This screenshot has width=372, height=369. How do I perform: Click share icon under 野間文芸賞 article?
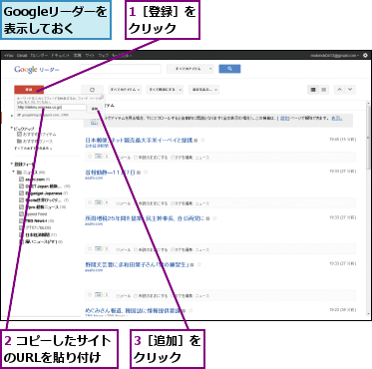tap(99, 295)
